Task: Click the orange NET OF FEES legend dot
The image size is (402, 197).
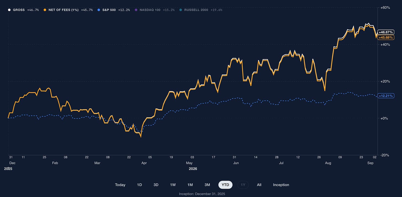Action: (45, 10)
